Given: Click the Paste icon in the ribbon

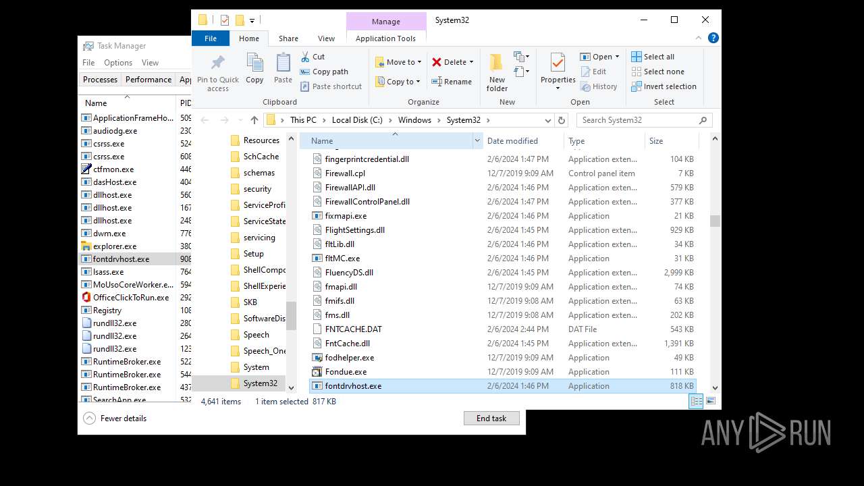Looking at the screenshot, I should pos(283,63).
